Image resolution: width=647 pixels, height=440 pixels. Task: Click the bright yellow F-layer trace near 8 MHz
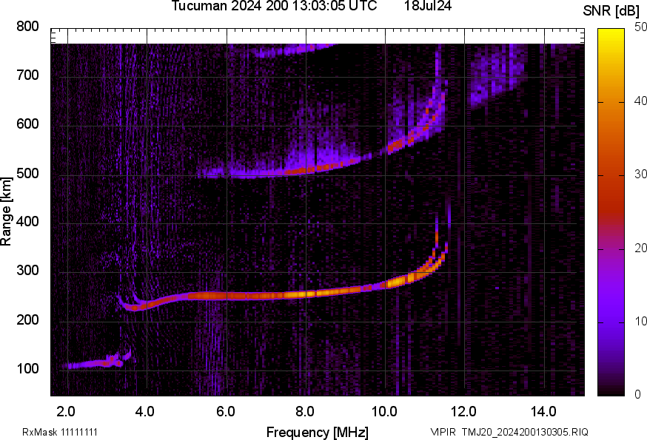coord(304,294)
